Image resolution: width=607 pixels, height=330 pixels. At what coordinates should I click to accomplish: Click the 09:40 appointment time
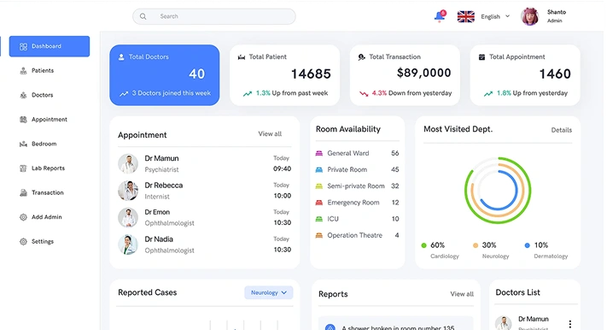point(283,169)
